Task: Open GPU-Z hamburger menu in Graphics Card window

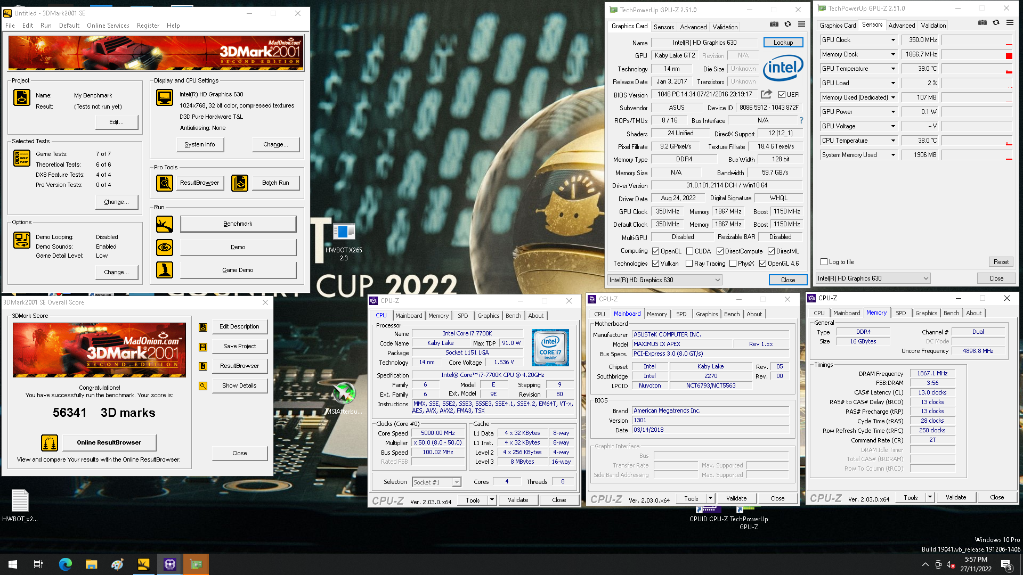Action: pyautogui.click(x=801, y=24)
